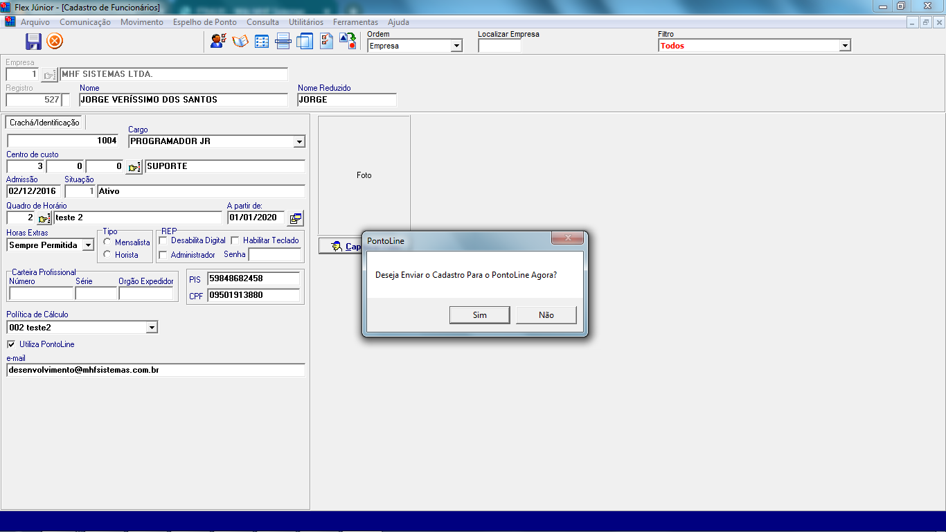Expand the Cargo dropdown
This screenshot has width=946, height=532.
[299, 141]
